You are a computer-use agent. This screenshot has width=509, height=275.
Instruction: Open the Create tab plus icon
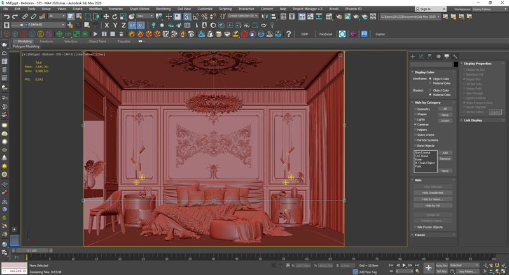[x=412, y=57]
